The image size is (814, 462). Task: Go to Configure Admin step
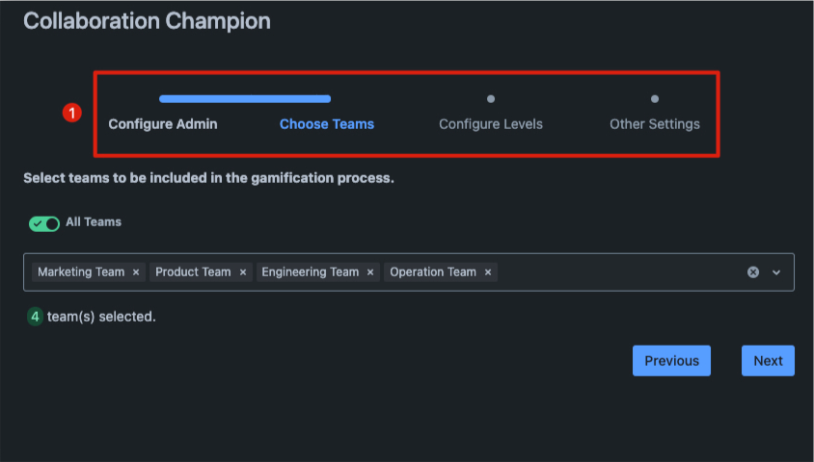click(163, 124)
